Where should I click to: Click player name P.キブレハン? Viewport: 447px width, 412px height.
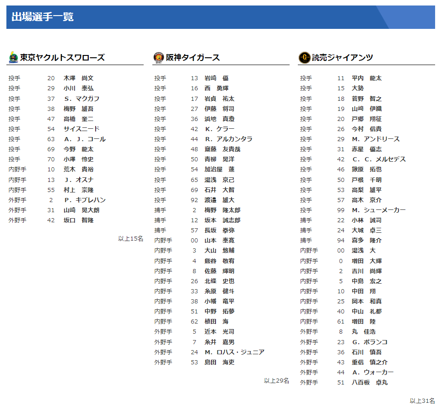pyautogui.click(x=85, y=200)
